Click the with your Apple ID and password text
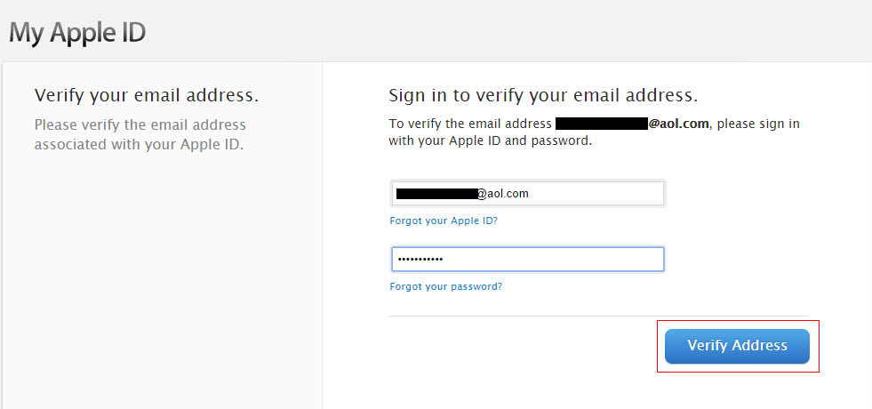 (490, 140)
